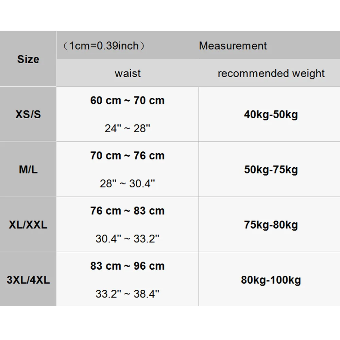Click the M/L size row label
The image size is (340, 340).
click(x=28, y=169)
